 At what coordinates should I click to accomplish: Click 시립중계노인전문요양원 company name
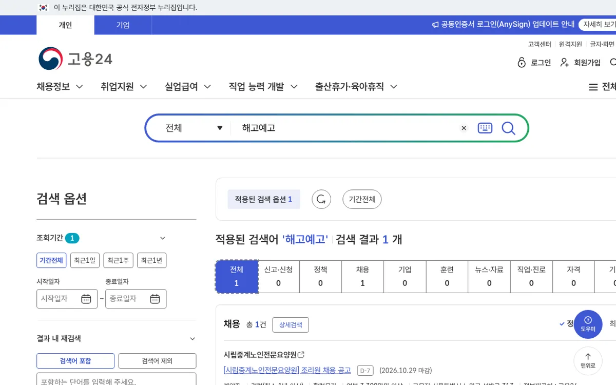coord(260,355)
